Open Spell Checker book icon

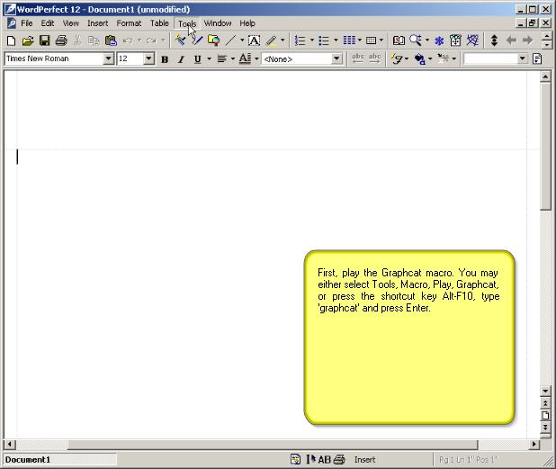pyautogui.click(x=399, y=41)
